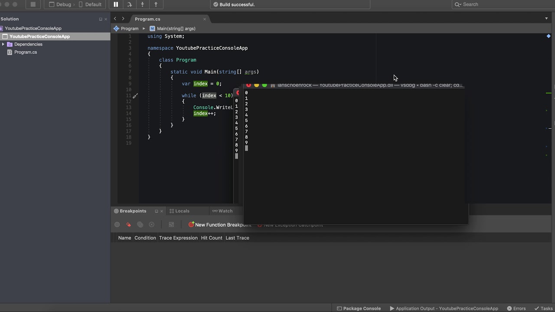
Task: Pause execution in the debug toolbar
Action: pos(116,4)
